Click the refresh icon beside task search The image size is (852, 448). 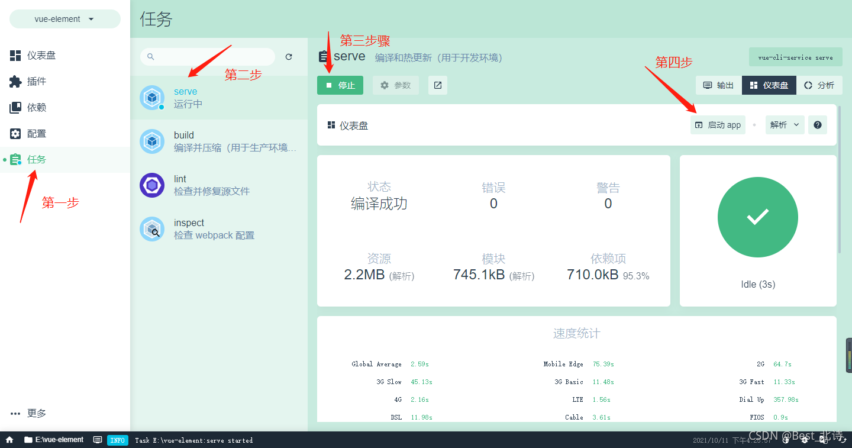[x=289, y=57]
